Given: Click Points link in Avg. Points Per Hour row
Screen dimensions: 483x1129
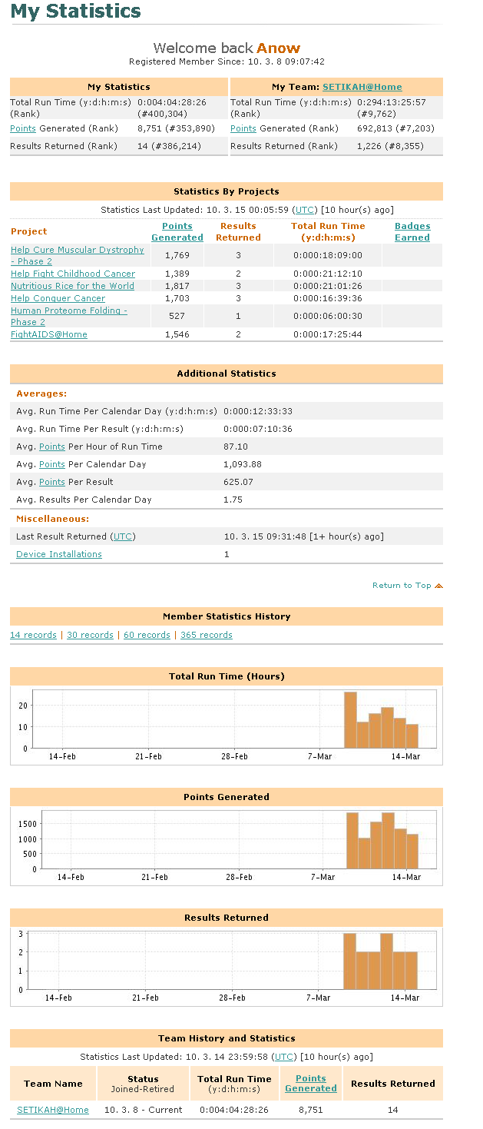Looking at the screenshot, I should [52, 447].
